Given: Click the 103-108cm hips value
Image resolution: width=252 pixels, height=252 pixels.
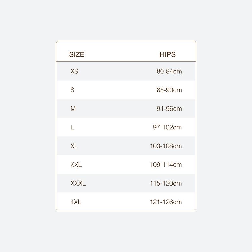Looking at the screenshot, I should click(x=166, y=146).
